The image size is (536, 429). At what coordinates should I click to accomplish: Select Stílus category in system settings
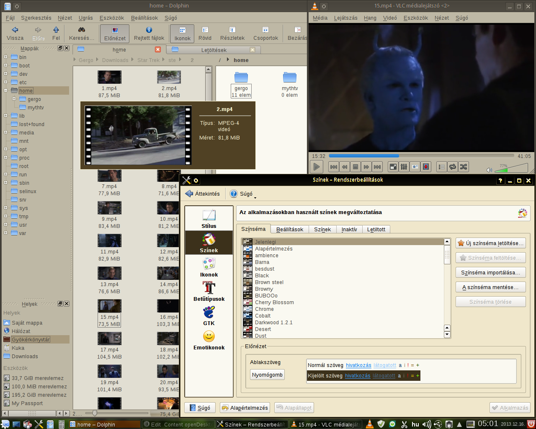coord(209,219)
